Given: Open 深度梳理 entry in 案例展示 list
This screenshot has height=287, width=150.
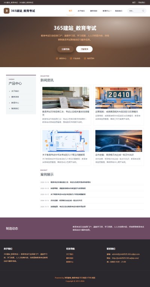Looking at the screenshot, I should (68, 206).
